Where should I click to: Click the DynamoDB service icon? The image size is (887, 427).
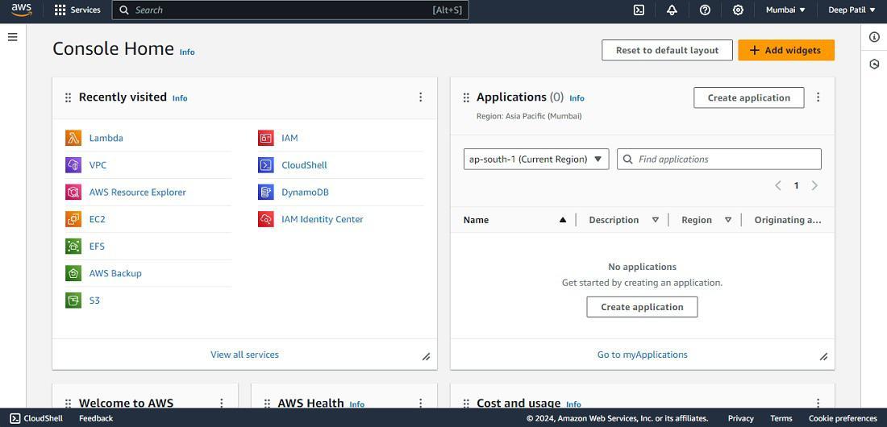click(266, 193)
